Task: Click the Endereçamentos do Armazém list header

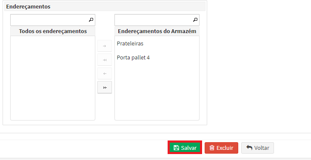Action: tap(157, 31)
